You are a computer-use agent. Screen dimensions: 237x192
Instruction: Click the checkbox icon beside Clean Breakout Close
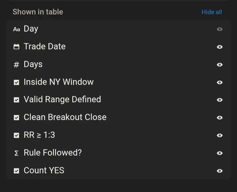point(17,117)
